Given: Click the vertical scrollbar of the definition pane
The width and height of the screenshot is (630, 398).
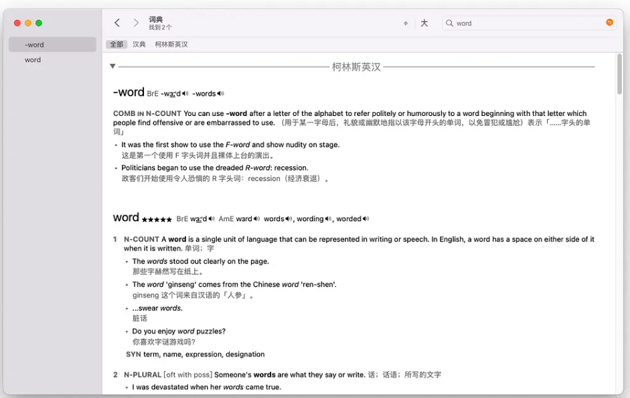Looking at the screenshot, I should pyautogui.click(x=619, y=74).
